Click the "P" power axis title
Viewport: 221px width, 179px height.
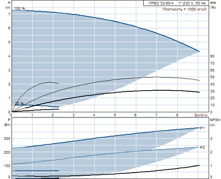click(9, 120)
